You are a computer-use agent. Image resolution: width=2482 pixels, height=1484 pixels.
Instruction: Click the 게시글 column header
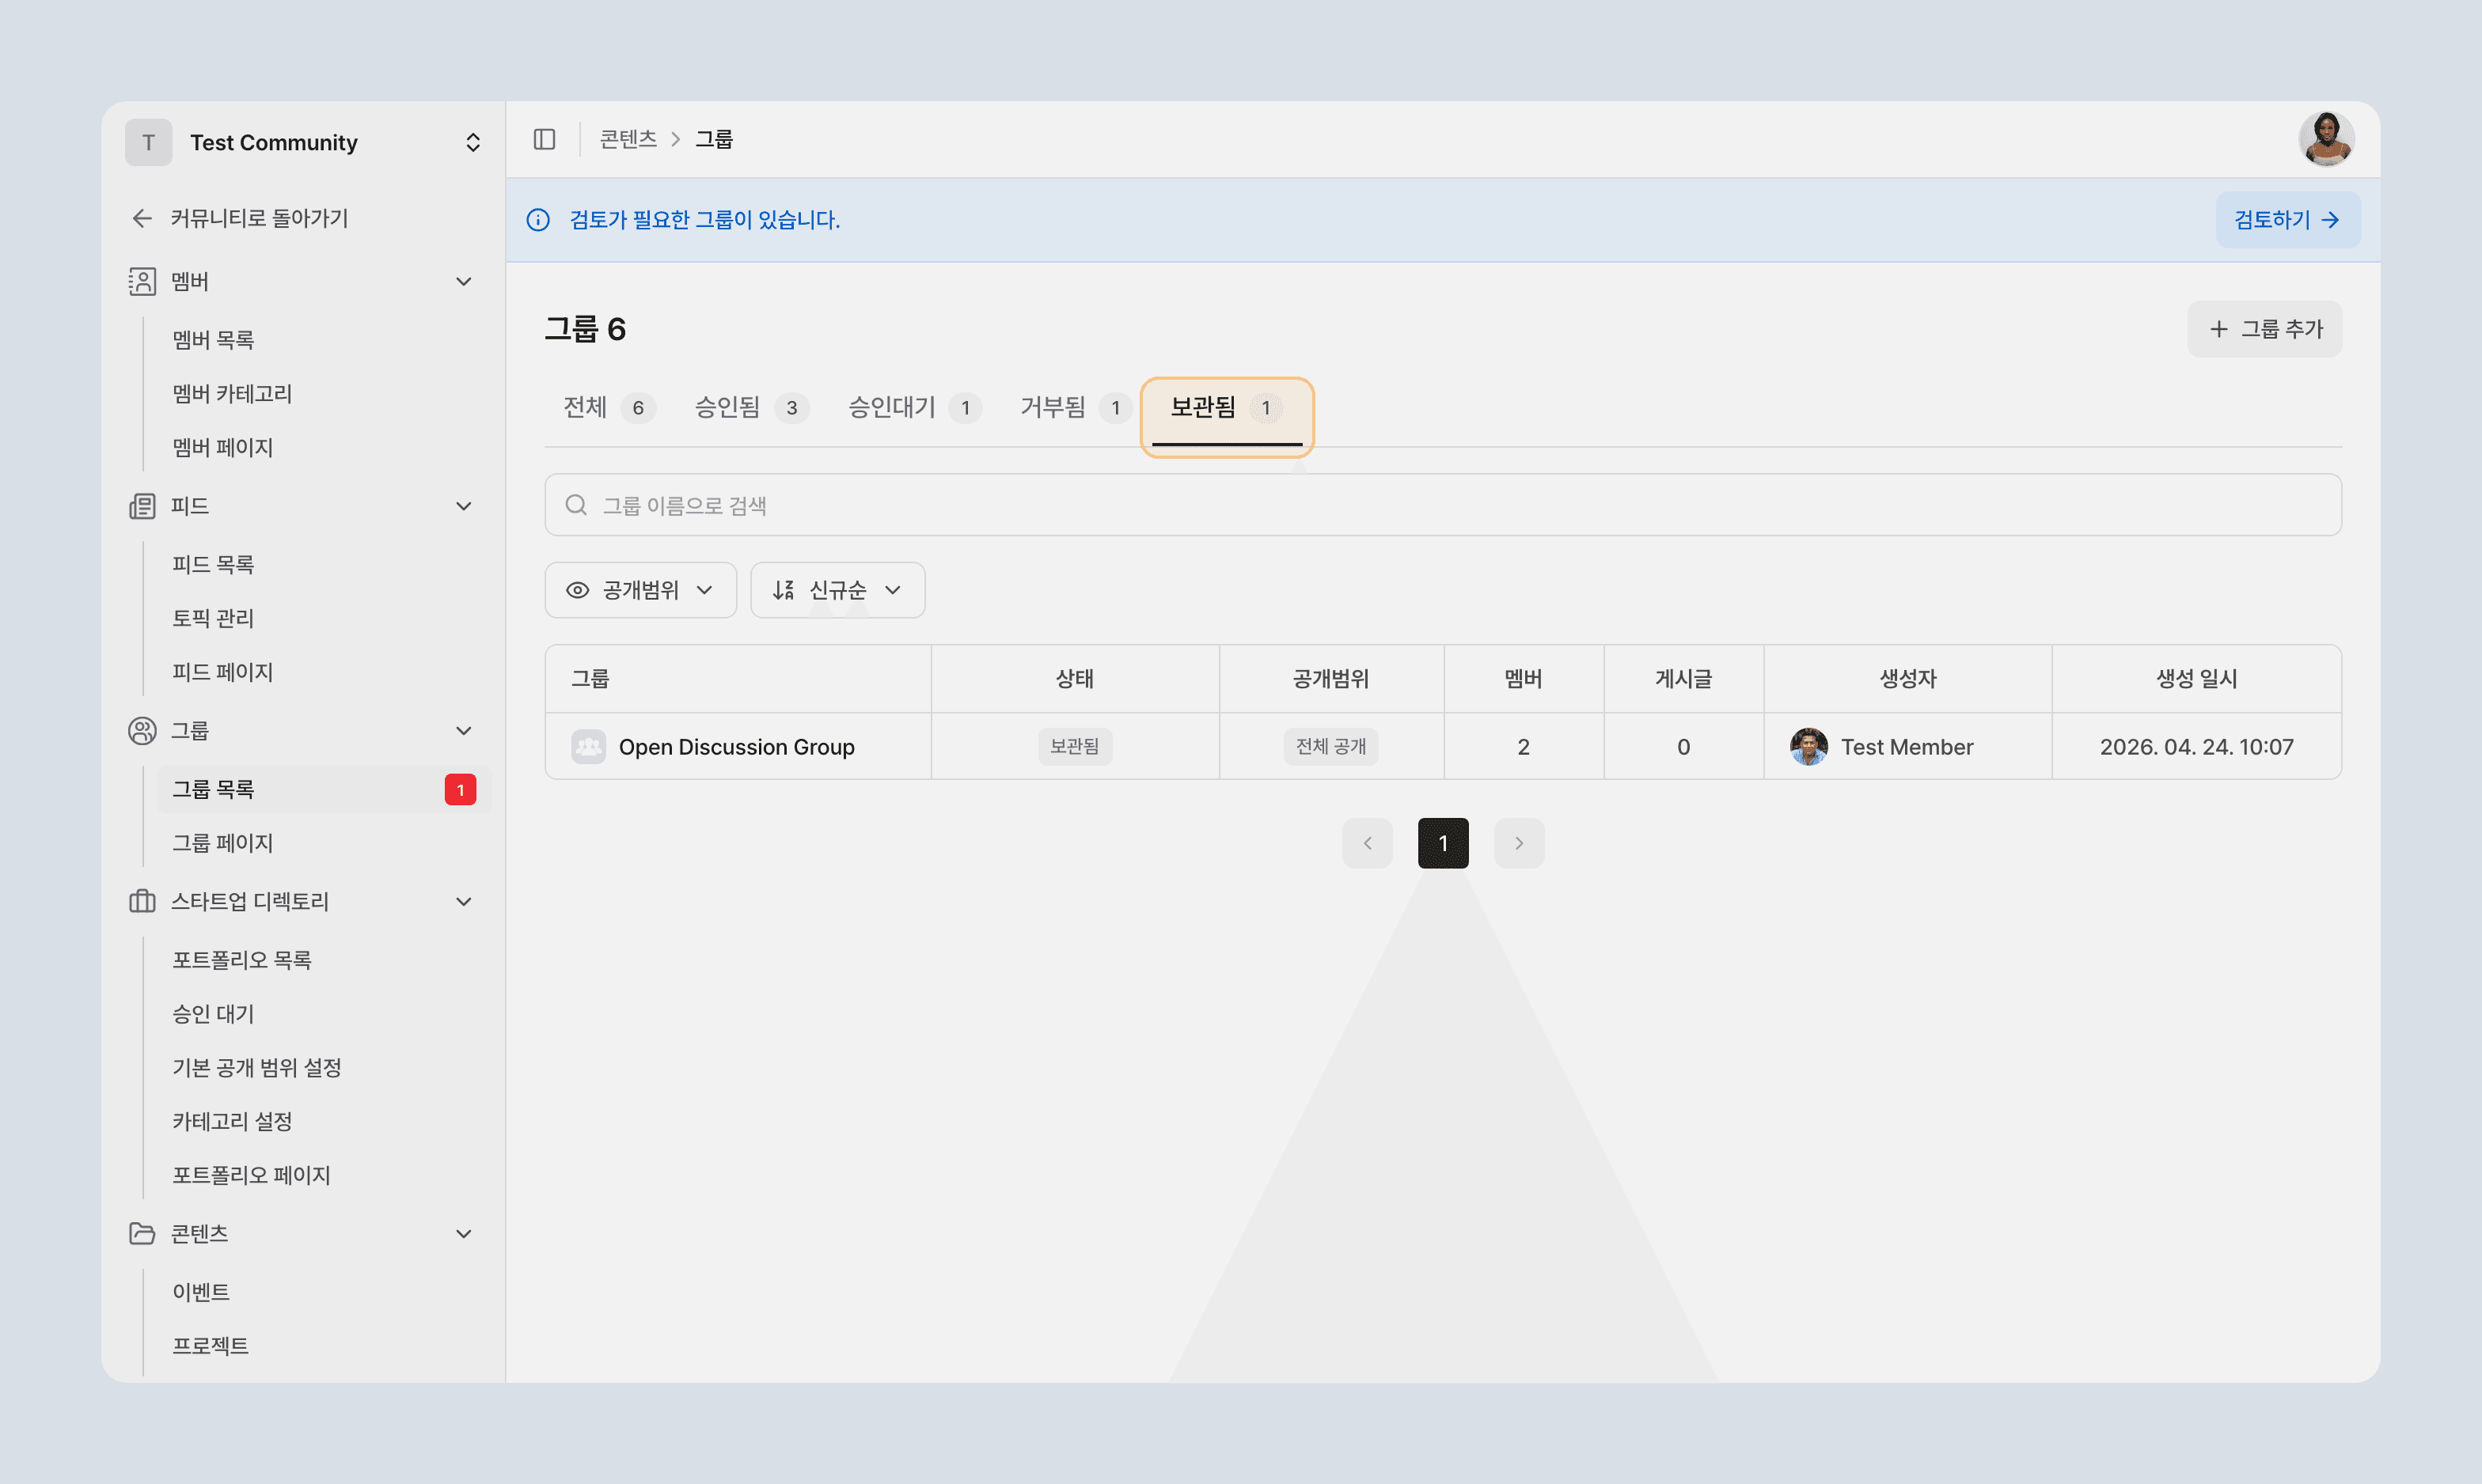pos(1683,679)
